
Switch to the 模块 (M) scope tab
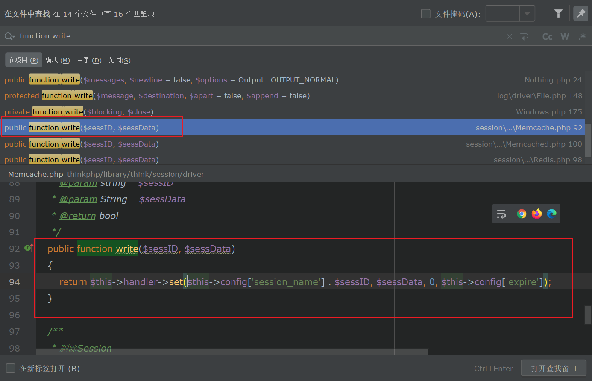[58, 60]
